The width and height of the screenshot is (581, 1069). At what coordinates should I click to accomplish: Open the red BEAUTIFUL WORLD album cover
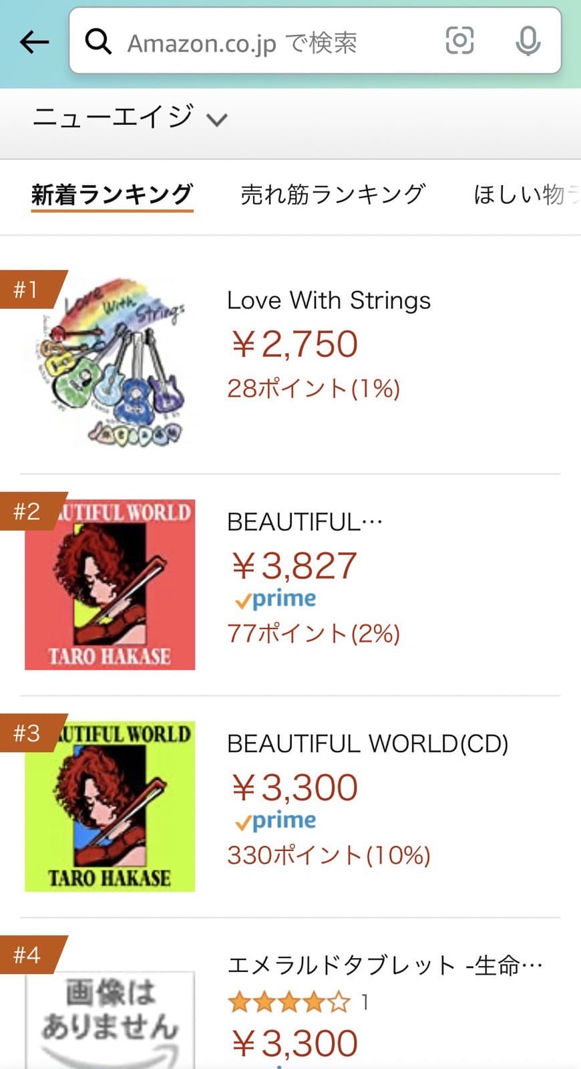[x=110, y=584]
